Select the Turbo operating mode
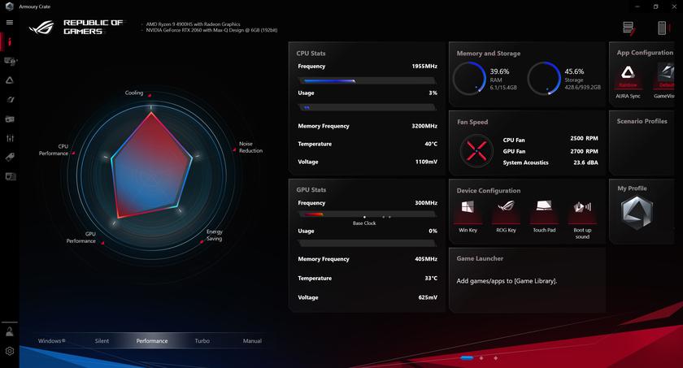Screen dimensions: 683x368 click(x=202, y=341)
